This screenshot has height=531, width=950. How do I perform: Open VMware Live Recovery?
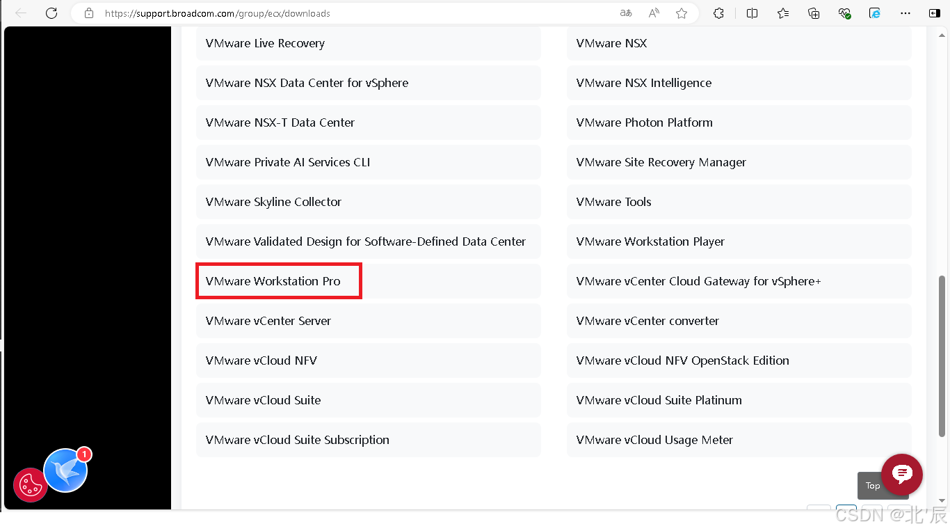click(368, 43)
